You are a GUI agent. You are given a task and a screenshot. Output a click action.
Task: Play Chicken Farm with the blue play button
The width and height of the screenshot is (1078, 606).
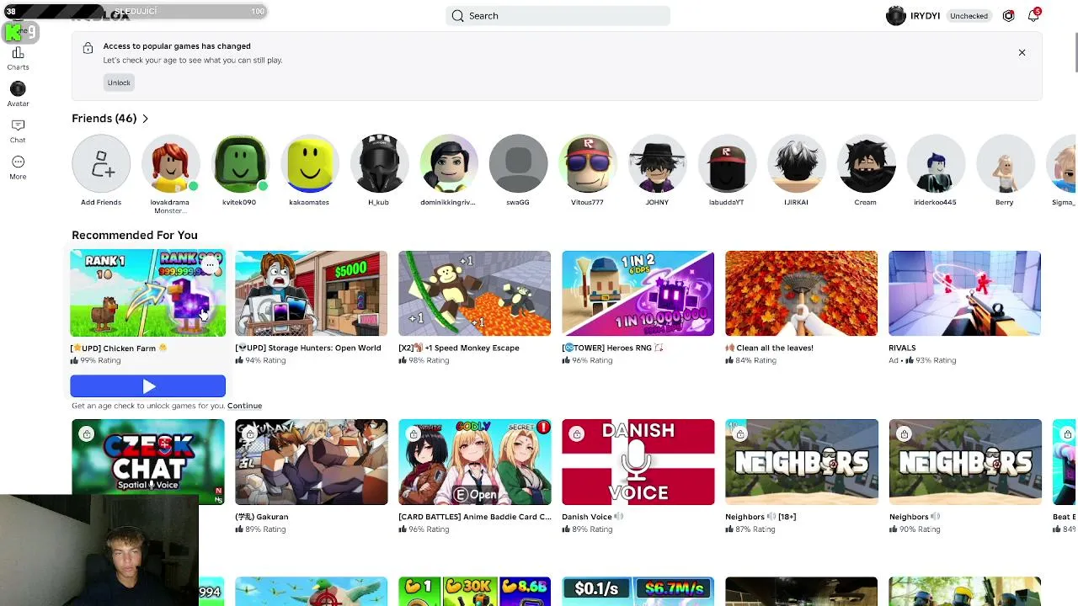[x=147, y=386]
